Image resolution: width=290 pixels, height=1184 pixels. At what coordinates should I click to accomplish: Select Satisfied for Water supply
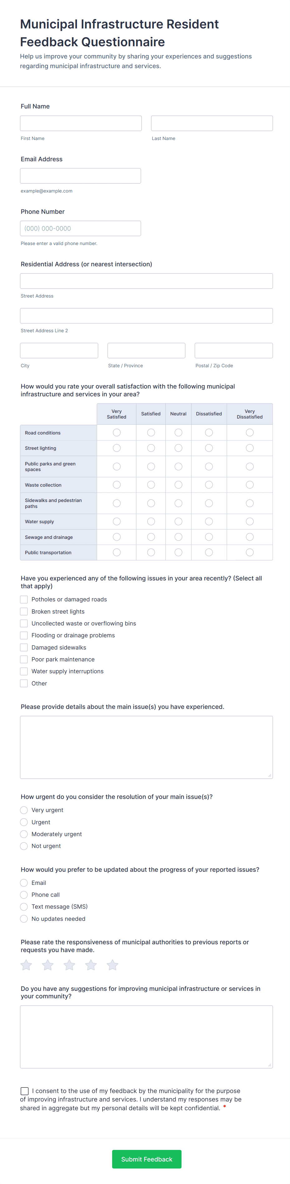(x=151, y=521)
